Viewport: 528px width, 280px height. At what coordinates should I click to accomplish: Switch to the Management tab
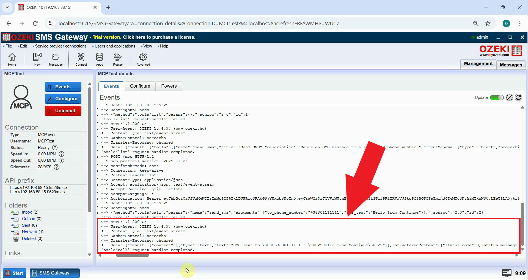(478, 64)
